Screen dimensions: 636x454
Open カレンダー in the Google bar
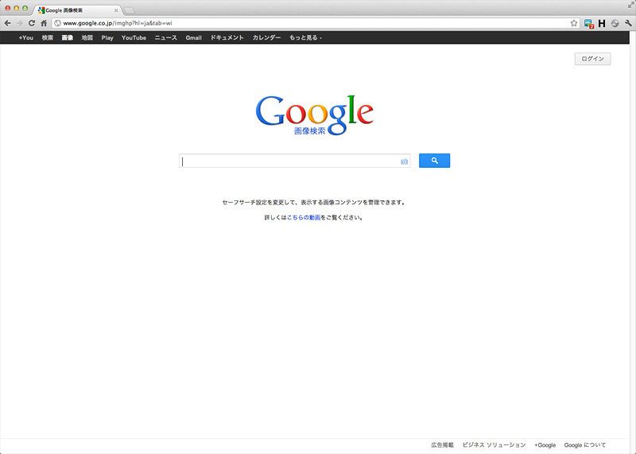(x=266, y=37)
